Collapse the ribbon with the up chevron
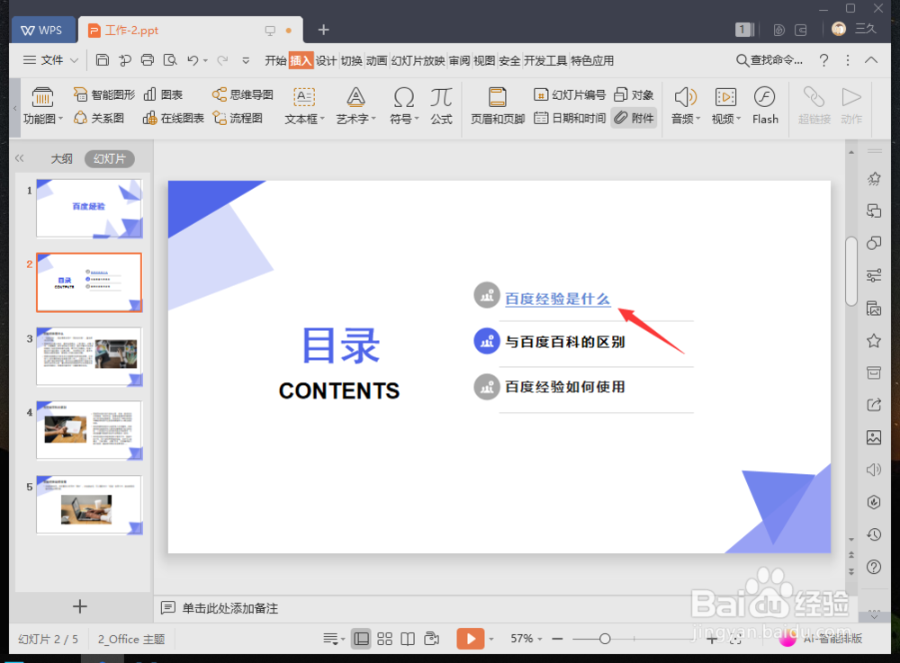This screenshot has height=663, width=900. click(870, 59)
